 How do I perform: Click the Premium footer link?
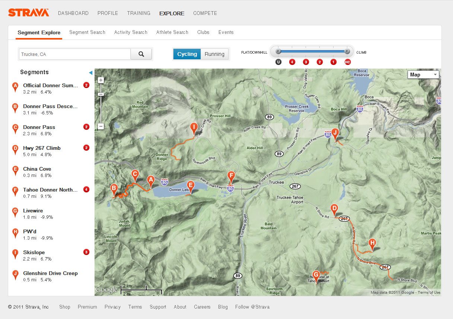[87, 307]
